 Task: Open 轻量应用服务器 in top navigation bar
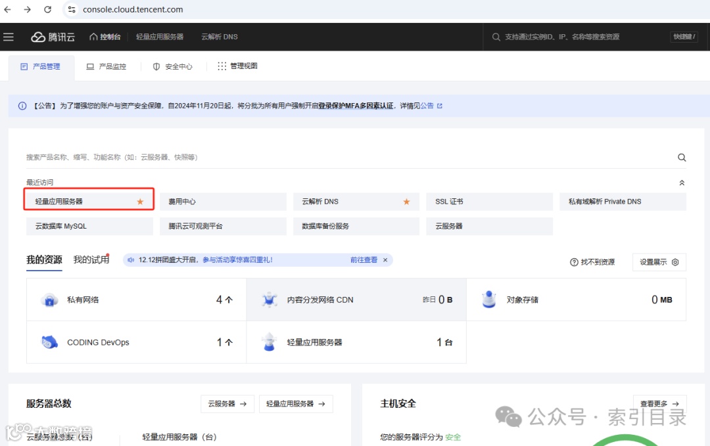tap(160, 37)
